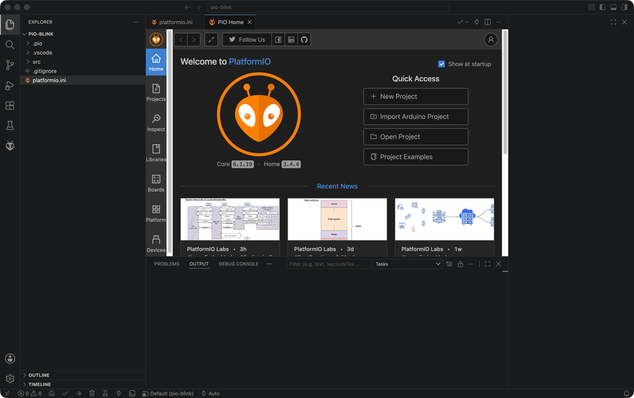634x398 pixels.
Task: Open the Accounts icon in activity bar
Action: point(10,359)
